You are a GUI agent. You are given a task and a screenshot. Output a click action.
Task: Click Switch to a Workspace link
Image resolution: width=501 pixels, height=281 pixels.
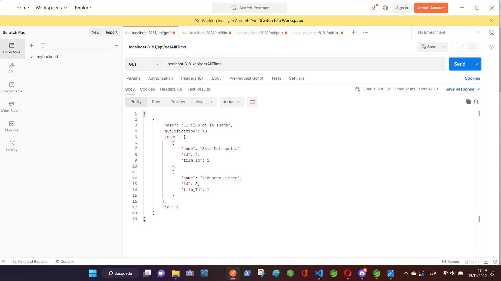pos(281,21)
